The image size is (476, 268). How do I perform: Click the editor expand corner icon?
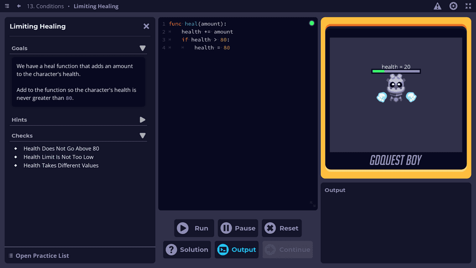point(313,204)
